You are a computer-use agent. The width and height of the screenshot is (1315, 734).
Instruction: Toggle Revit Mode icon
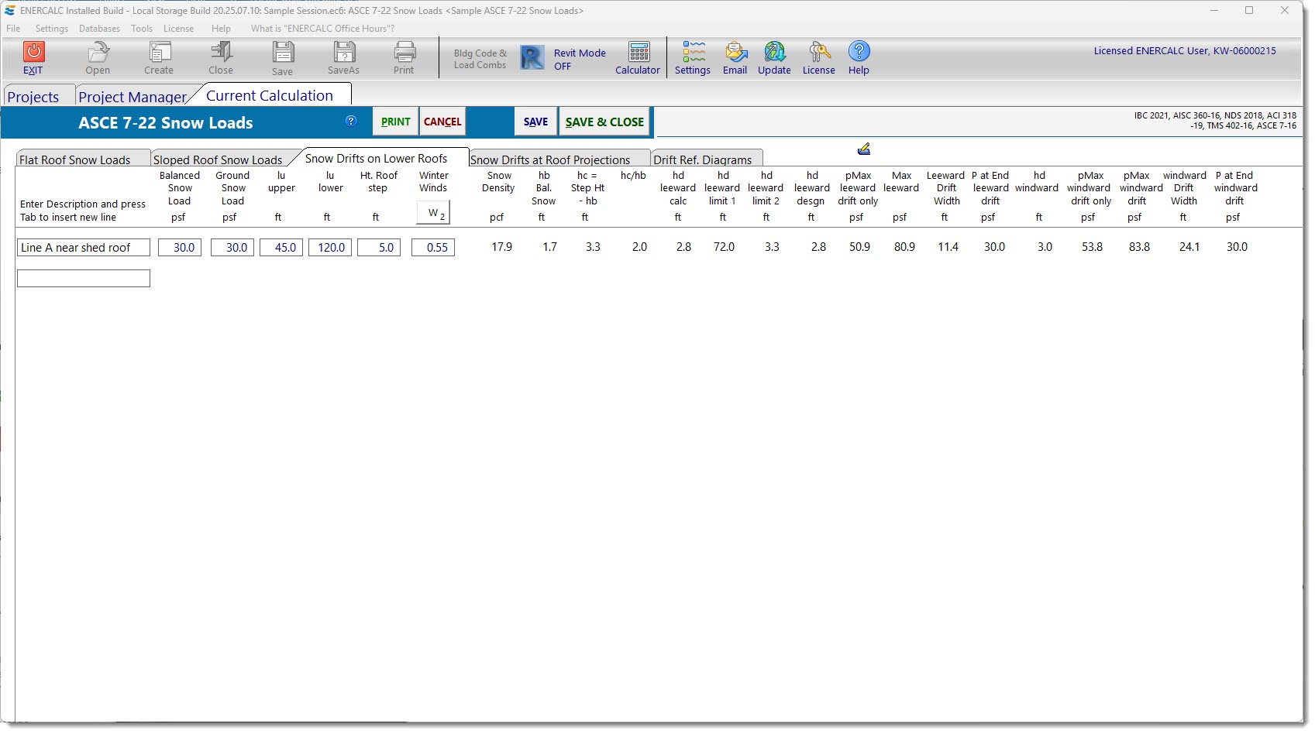[532, 58]
